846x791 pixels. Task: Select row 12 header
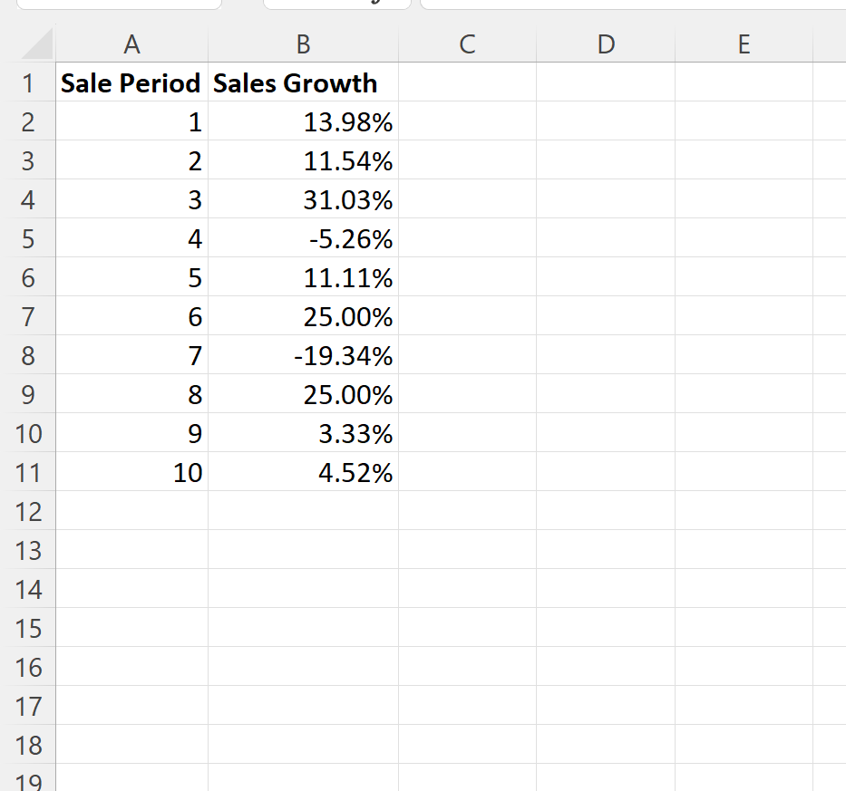[x=28, y=511]
